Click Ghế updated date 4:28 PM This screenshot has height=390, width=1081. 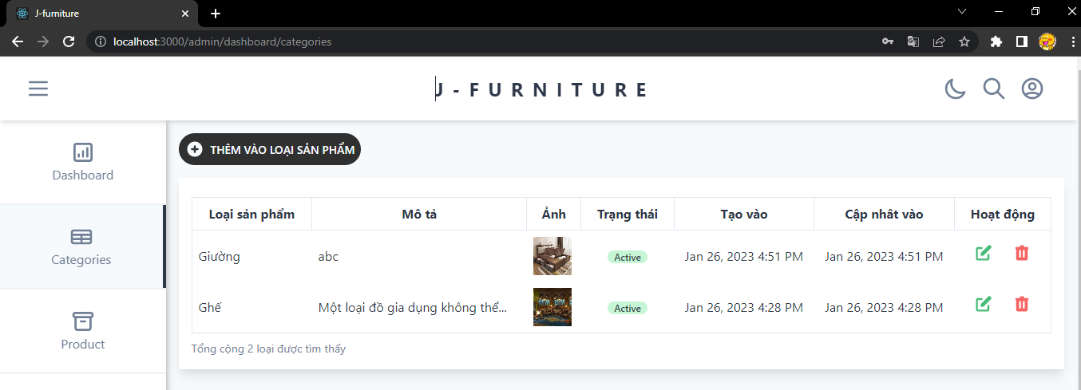click(884, 308)
